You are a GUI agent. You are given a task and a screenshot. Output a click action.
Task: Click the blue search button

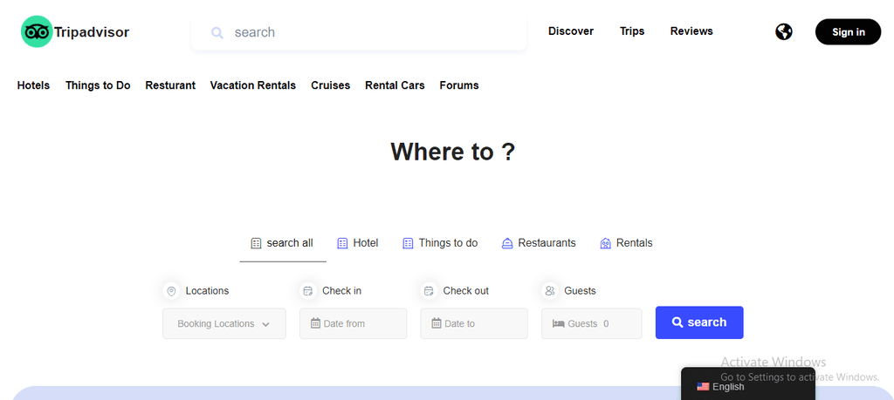tap(699, 322)
